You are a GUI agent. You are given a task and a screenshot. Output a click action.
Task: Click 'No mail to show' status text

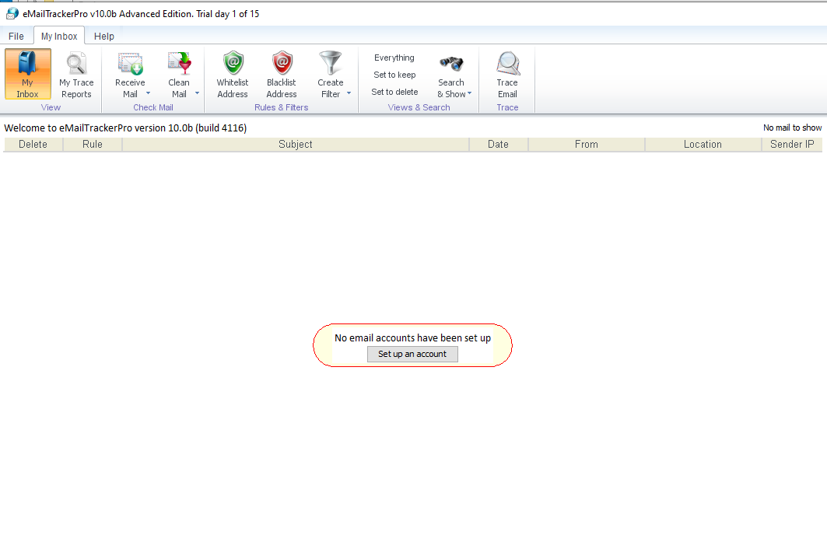click(x=792, y=128)
